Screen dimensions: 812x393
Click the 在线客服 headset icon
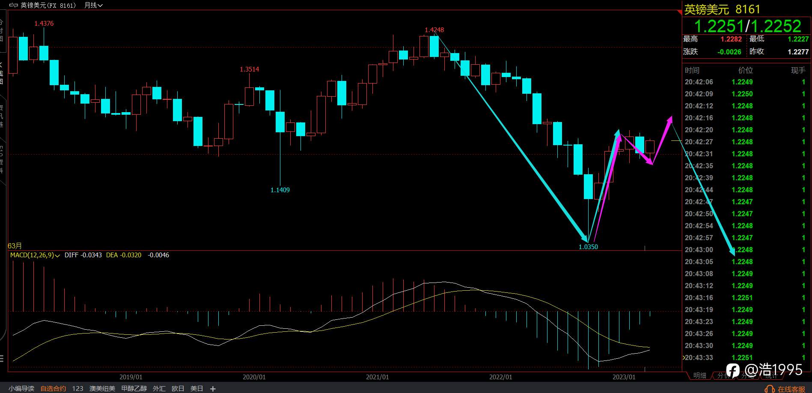(x=770, y=389)
